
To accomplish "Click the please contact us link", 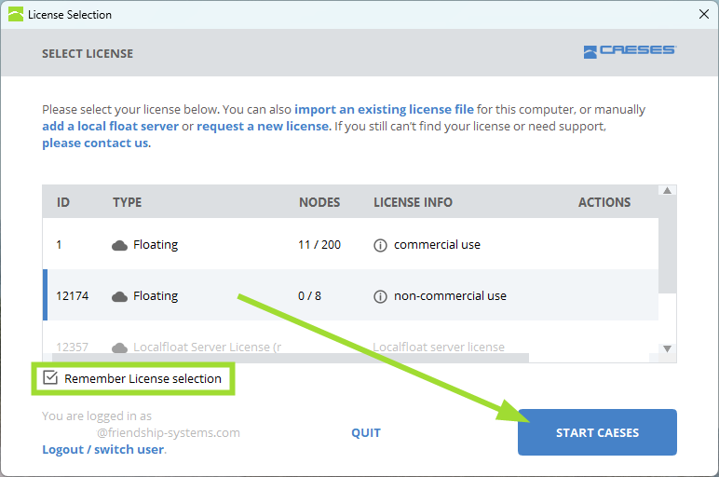I will 95,143.
